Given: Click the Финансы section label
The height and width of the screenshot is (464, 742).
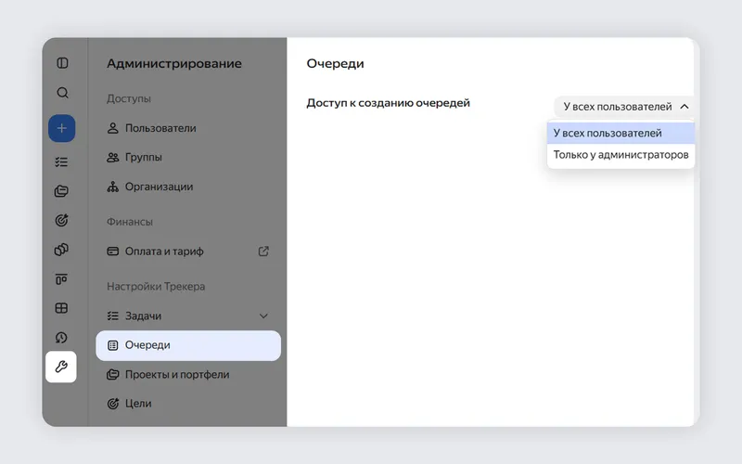Looking at the screenshot, I should coord(130,222).
